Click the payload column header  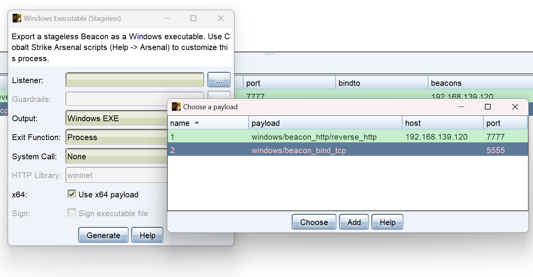coord(325,123)
